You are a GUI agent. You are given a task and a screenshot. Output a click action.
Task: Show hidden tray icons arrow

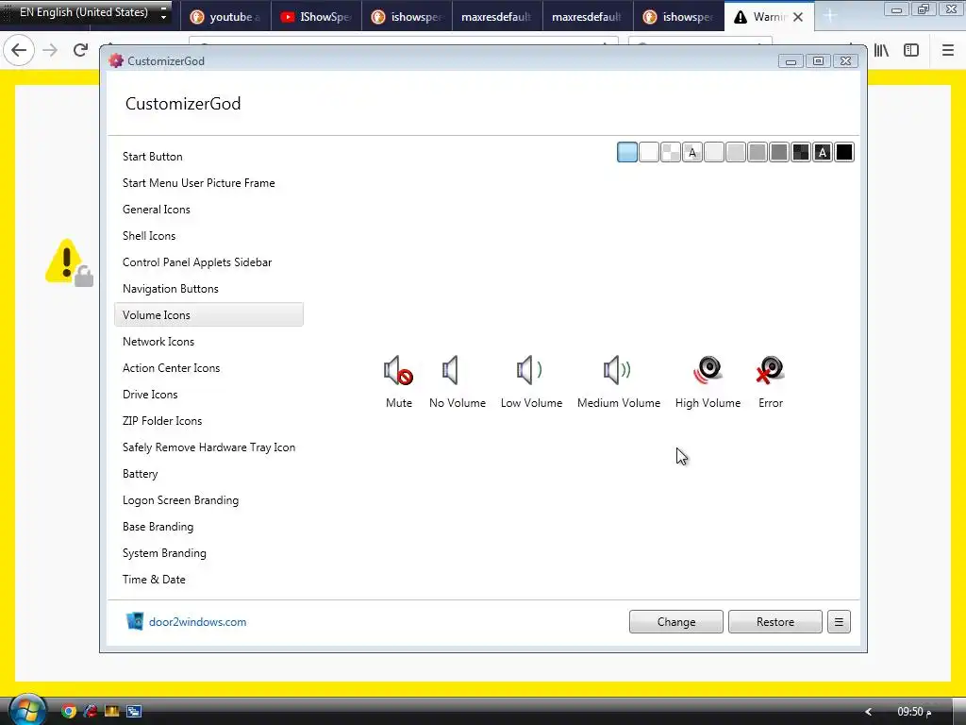coord(868,712)
